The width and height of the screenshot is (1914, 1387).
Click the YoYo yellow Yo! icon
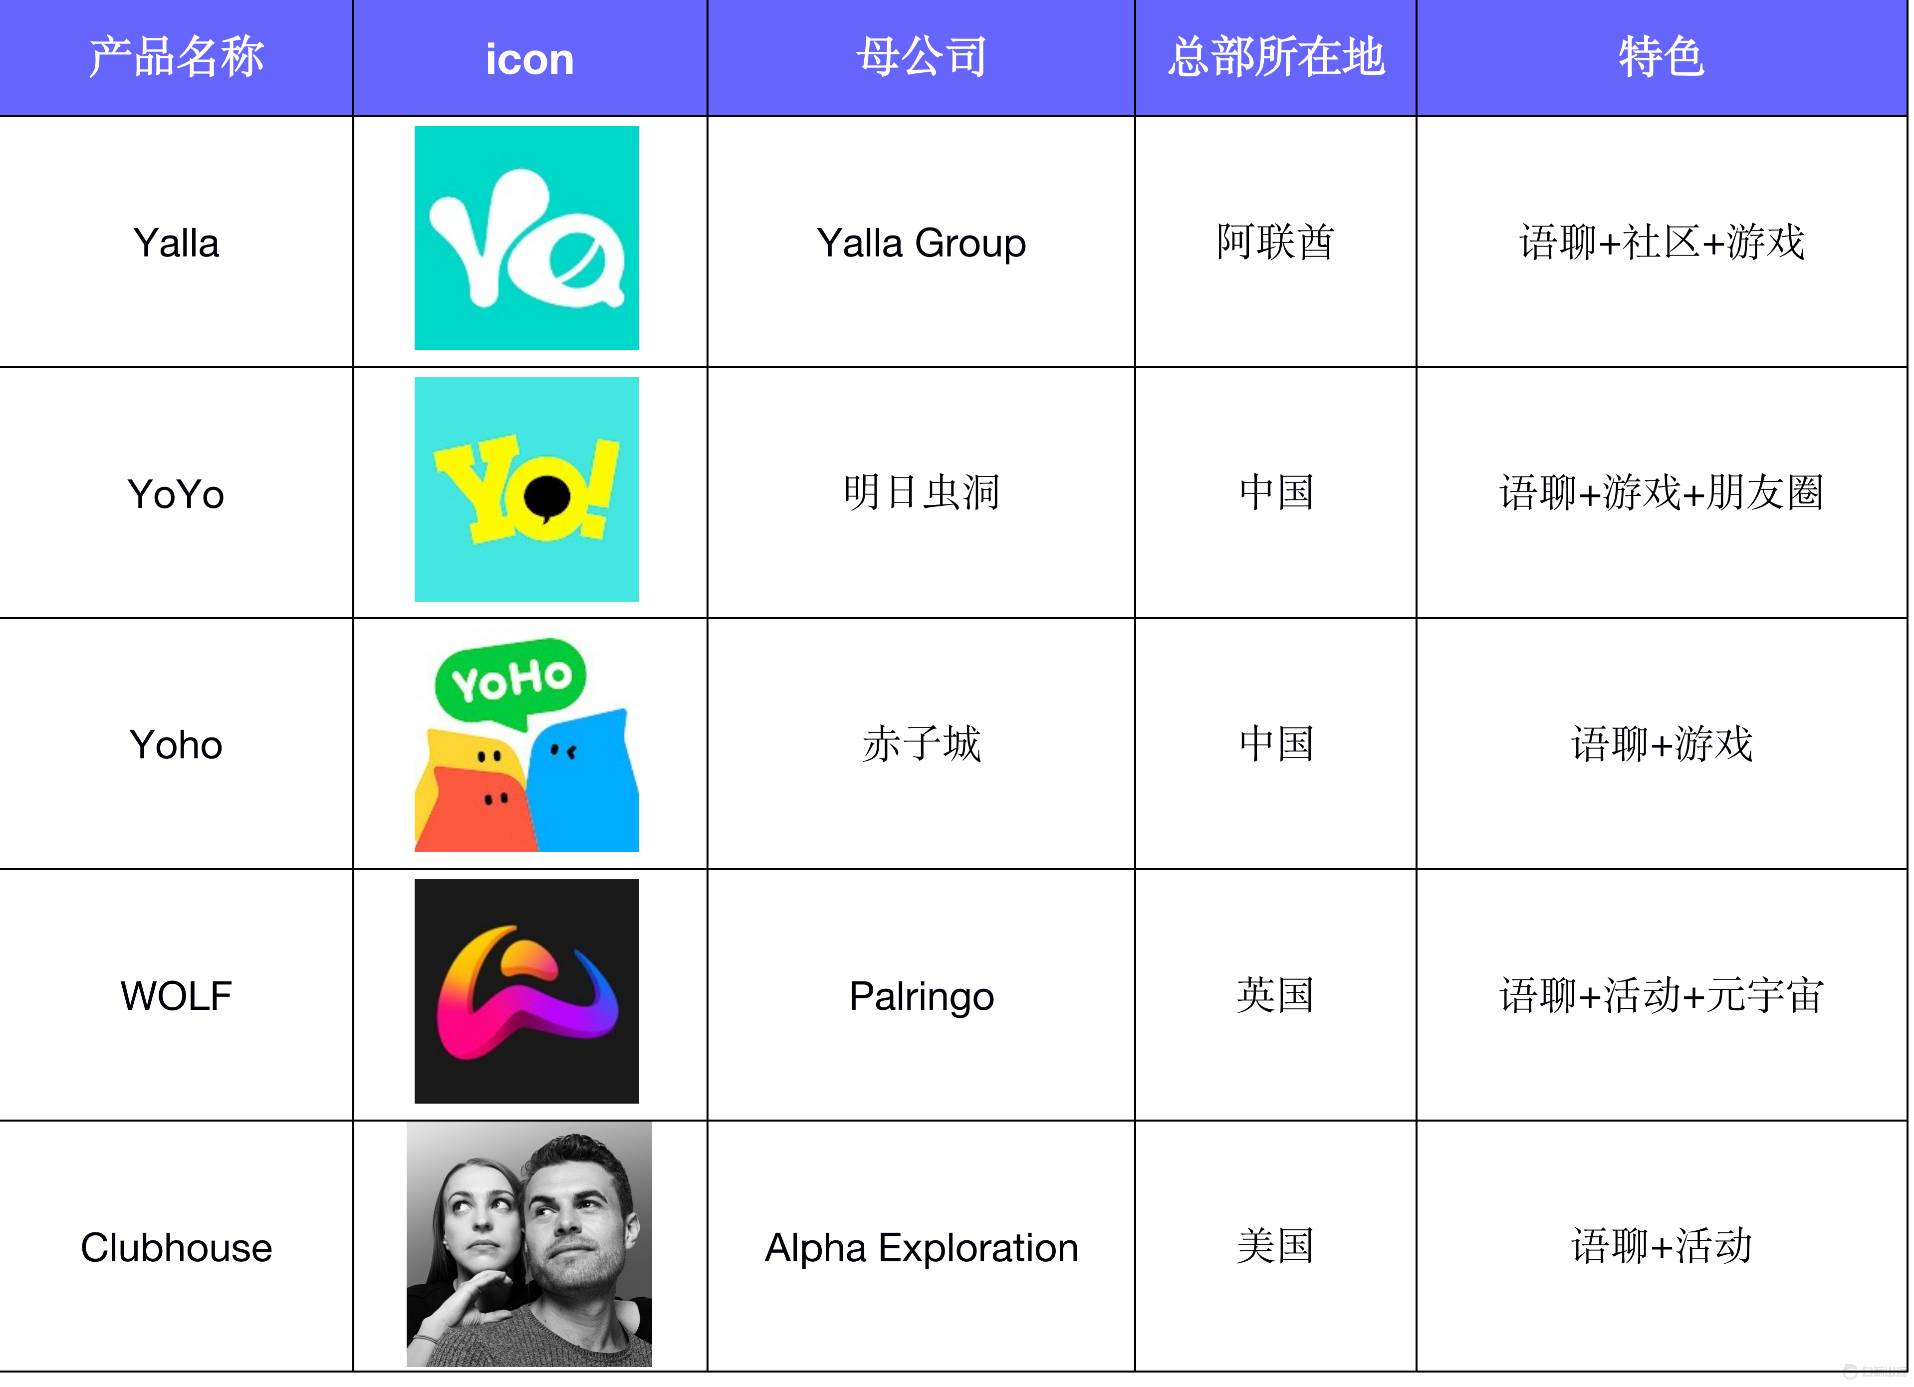(526, 489)
